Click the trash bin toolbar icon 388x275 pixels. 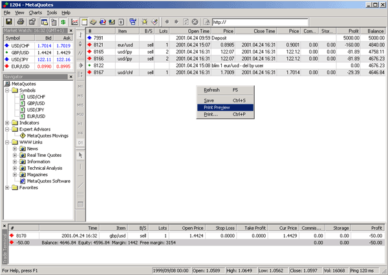coord(54,22)
